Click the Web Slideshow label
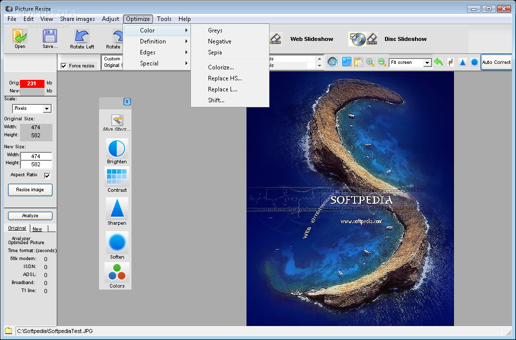Viewport: 516px width, 340px height. tap(311, 39)
